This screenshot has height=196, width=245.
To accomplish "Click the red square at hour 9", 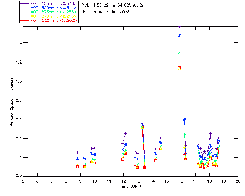I will coord(77,167).
